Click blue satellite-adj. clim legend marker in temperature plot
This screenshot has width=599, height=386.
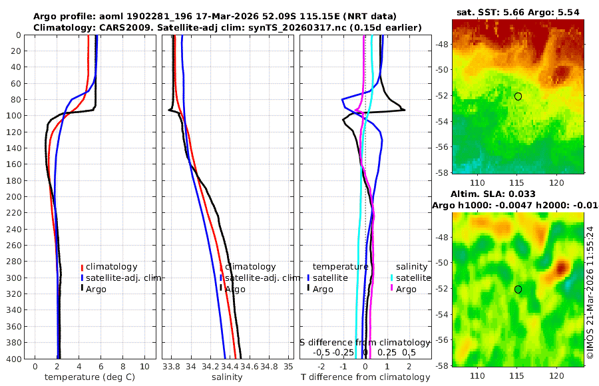(82, 278)
